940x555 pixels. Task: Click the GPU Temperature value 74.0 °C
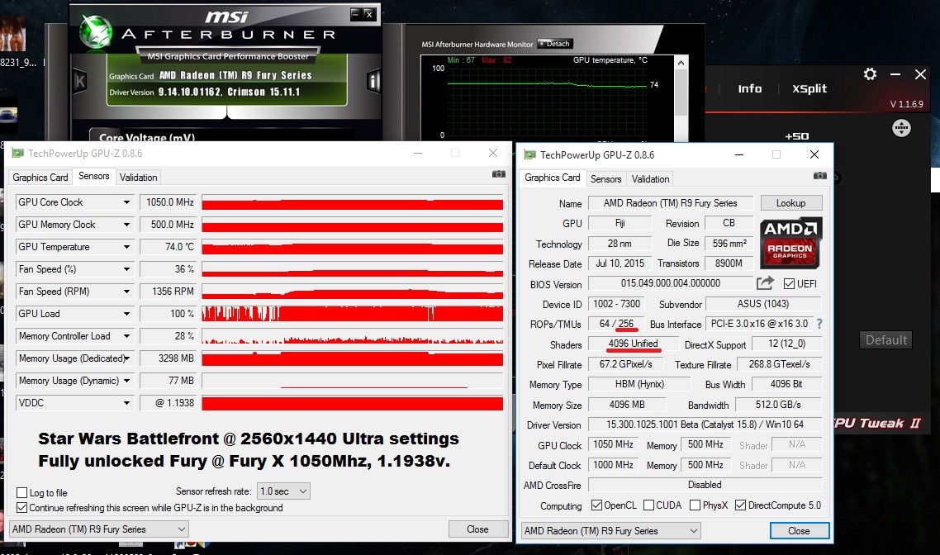click(x=169, y=247)
